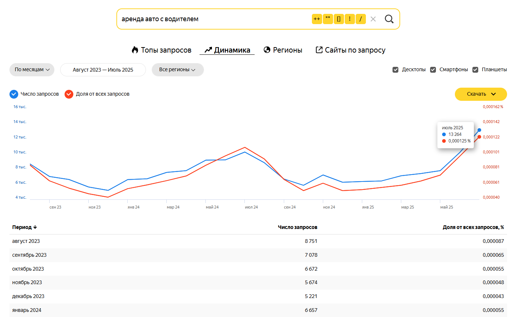The image size is (518, 317).
Task: Click the red July 2025 data point
Action: 479,137
